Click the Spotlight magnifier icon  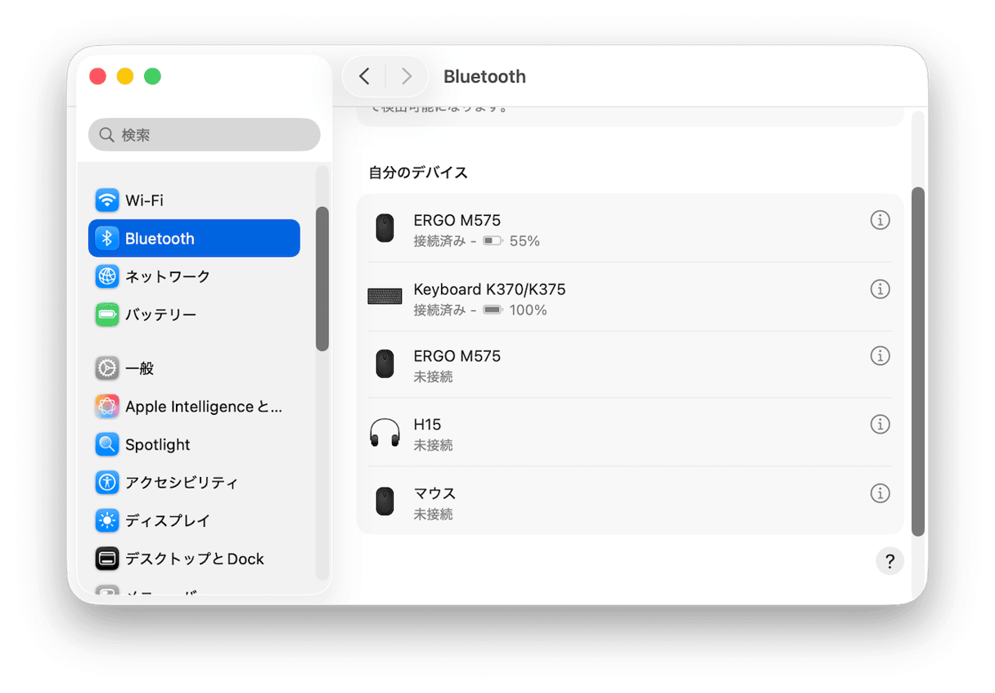107,444
